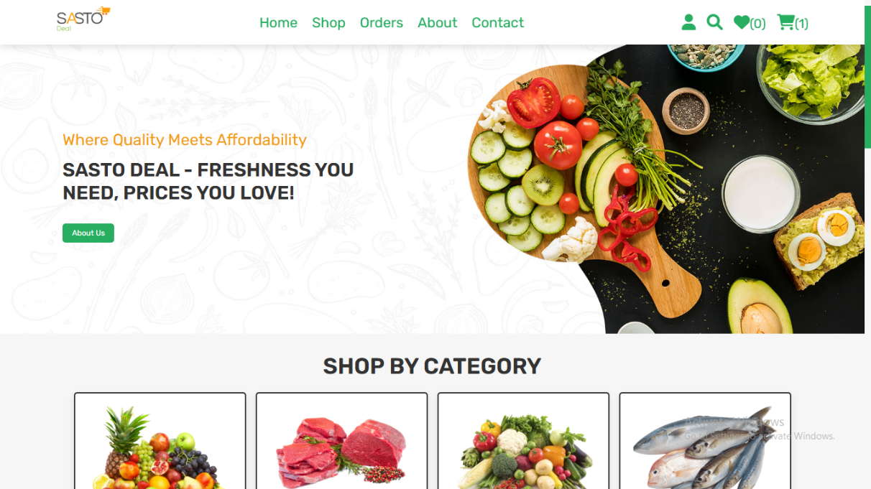Open the About menu link
The width and height of the screenshot is (871, 489).
tap(438, 23)
